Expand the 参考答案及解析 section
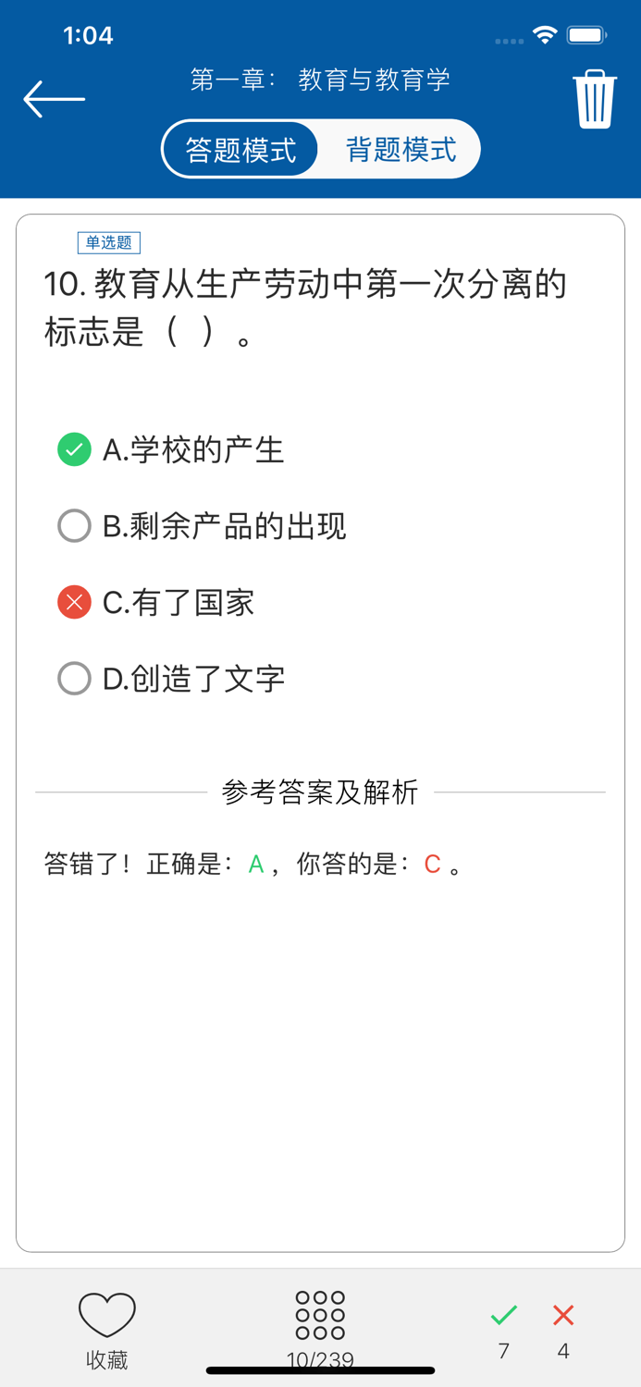The image size is (641, 1387). [320, 792]
